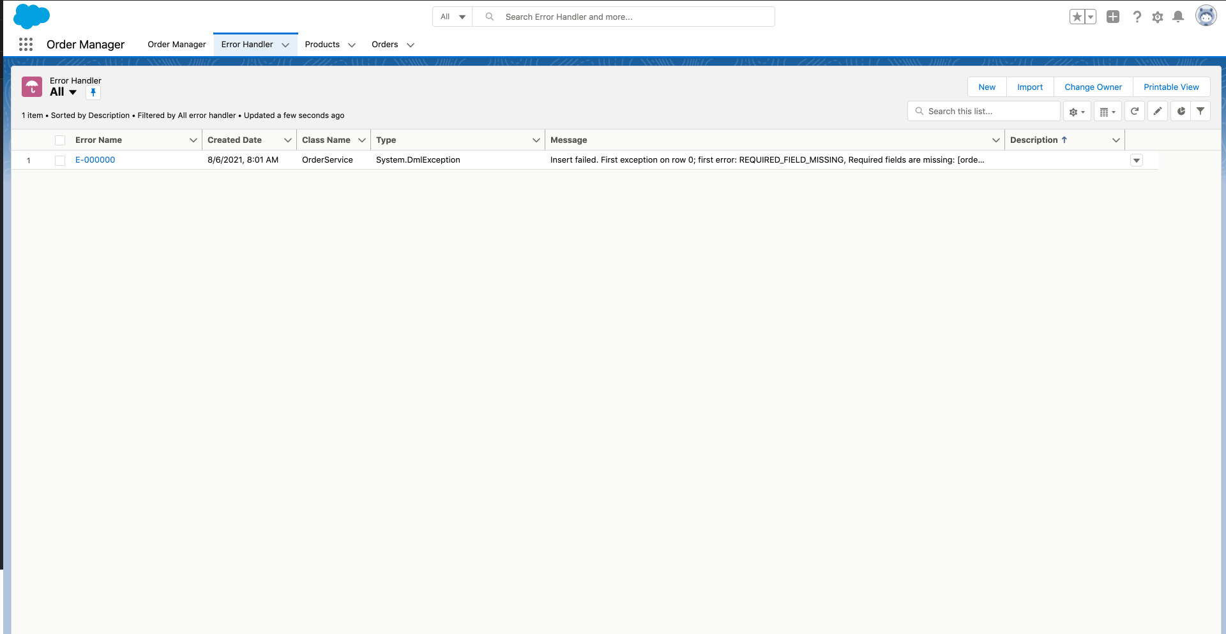Open the Setup gear icon
Image resolution: width=1226 pixels, height=634 pixels.
pos(1158,17)
